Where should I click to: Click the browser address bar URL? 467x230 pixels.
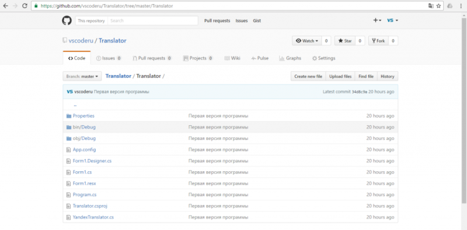[107, 6]
